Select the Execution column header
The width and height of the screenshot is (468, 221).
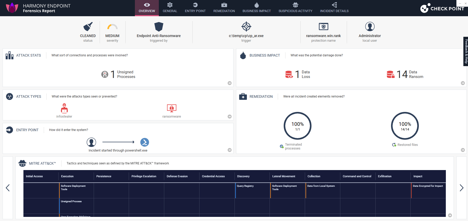[x=76, y=176]
